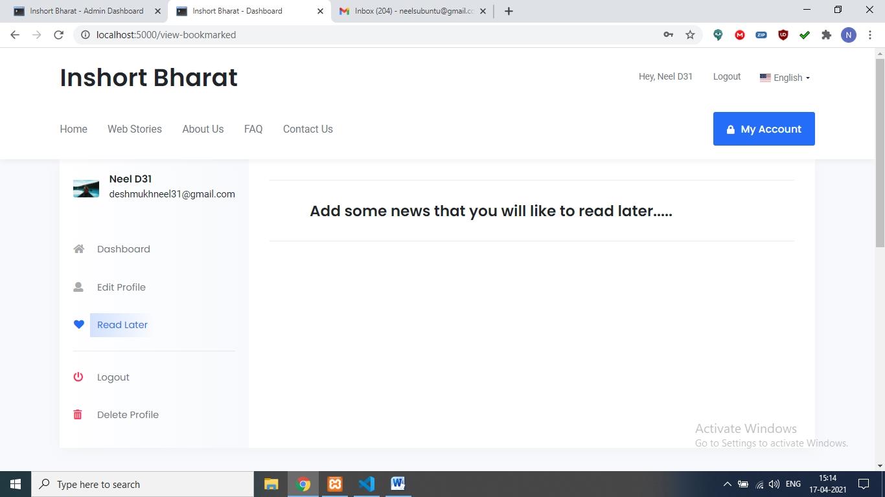Viewport: 885px width, 497px height.
Task: Open the Chrome three-dot menu
Action: [870, 35]
